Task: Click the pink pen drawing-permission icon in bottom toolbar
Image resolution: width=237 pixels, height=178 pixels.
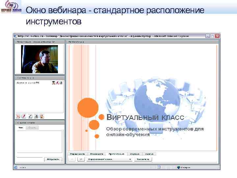Action: pyautogui.click(x=24, y=116)
